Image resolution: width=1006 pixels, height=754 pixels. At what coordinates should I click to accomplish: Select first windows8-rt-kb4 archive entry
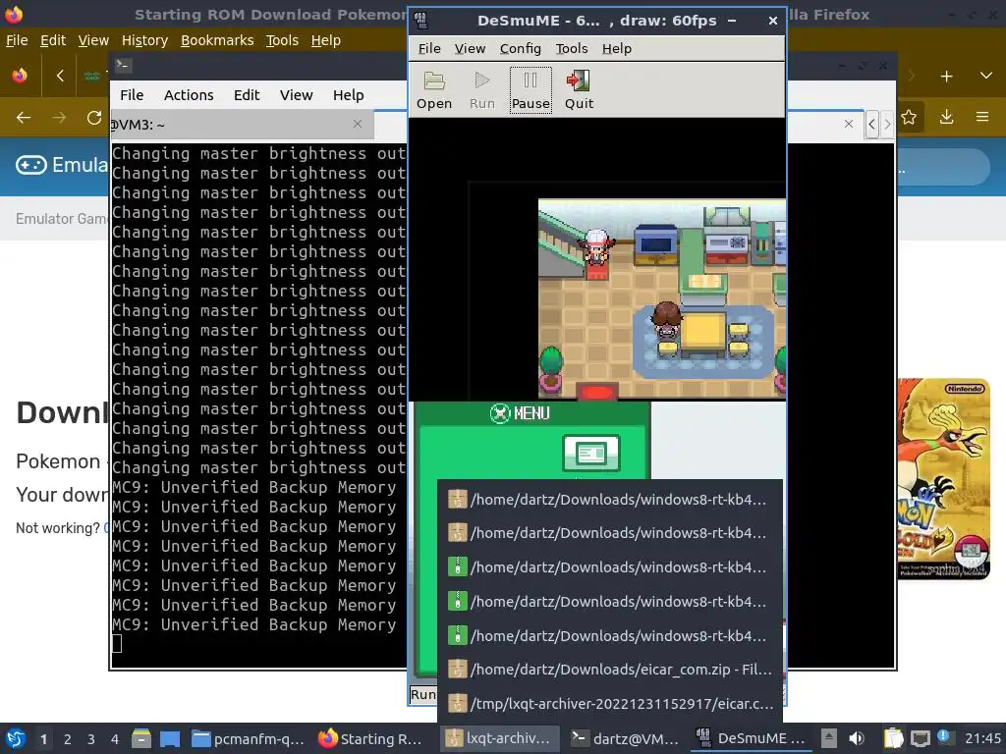pos(610,500)
